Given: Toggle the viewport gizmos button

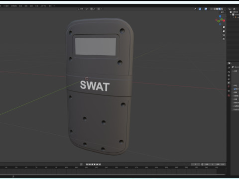Looking at the screenshot, I should [x=200, y=9].
